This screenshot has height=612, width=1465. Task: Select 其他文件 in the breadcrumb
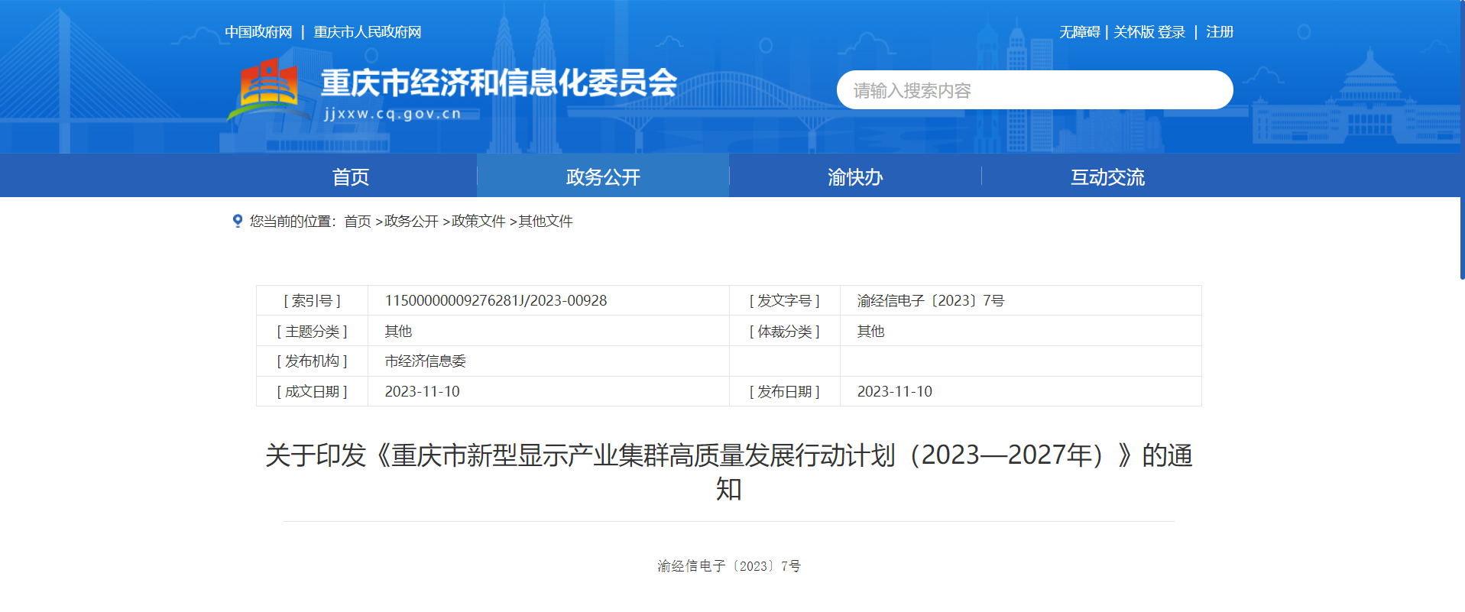pos(546,222)
